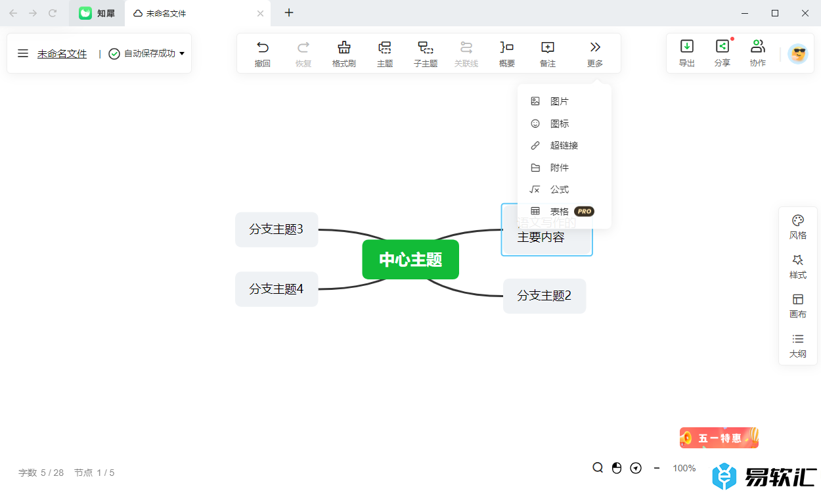Viewport: 821px width, 493px height.
Task: Switch to the 知犀 home tab
Action: click(x=97, y=13)
